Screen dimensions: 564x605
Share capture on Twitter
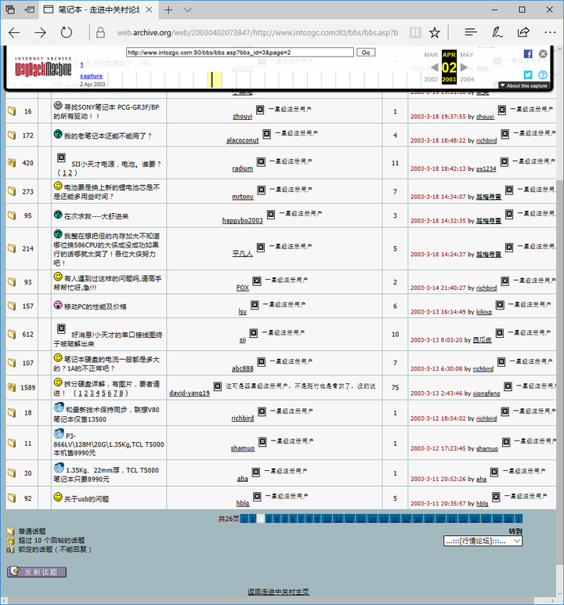point(528,74)
